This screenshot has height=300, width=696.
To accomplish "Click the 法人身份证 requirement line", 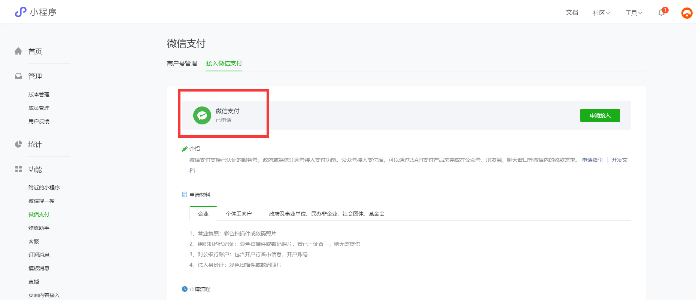I will click(235, 265).
